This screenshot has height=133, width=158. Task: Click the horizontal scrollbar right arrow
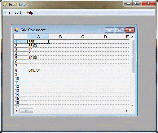point(127,111)
